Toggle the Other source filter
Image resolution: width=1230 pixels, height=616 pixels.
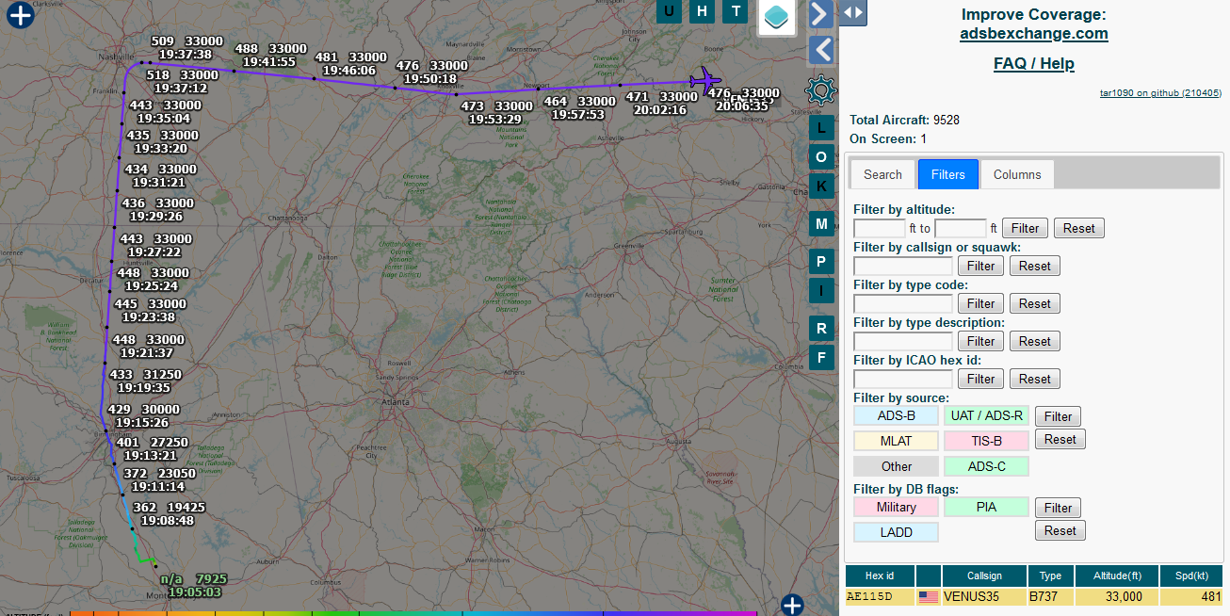897,466
